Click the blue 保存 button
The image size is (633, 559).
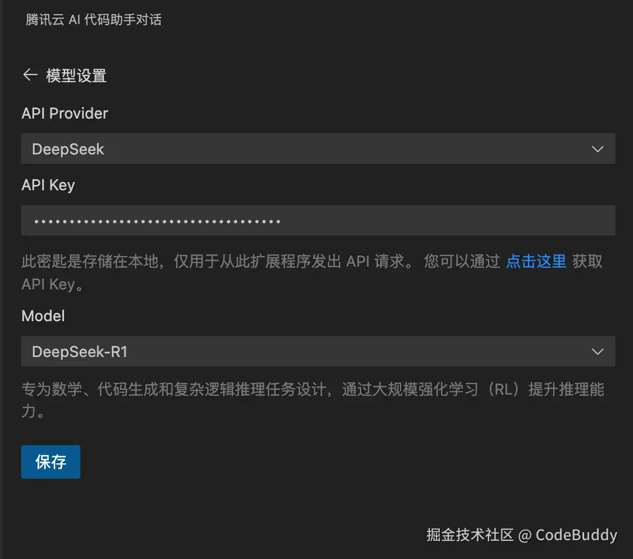51,462
